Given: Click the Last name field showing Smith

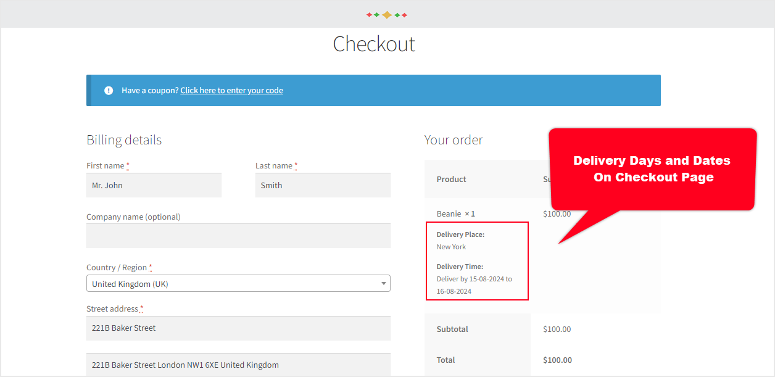Looking at the screenshot, I should pos(323,185).
